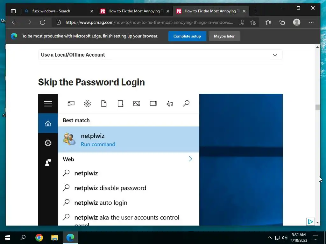Expand the Use a Local/Offline Account section
The height and width of the screenshot is (244, 326).
coord(160,55)
